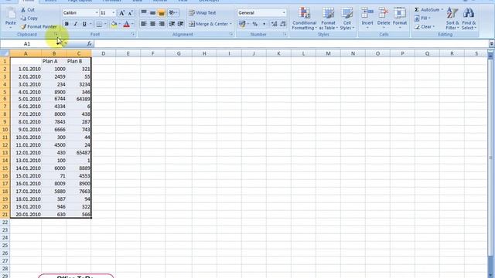495x278 pixels.
Task: Center text horizontally in cells
Action: pos(152,24)
